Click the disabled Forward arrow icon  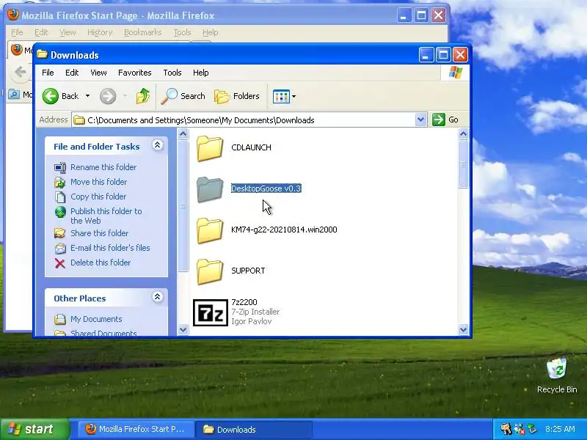click(108, 96)
